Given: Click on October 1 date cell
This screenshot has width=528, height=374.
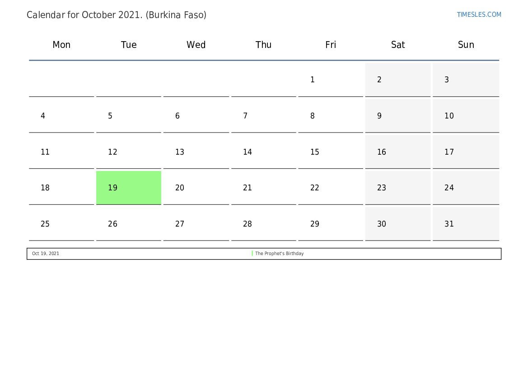Looking at the screenshot, I should point(331,80).
